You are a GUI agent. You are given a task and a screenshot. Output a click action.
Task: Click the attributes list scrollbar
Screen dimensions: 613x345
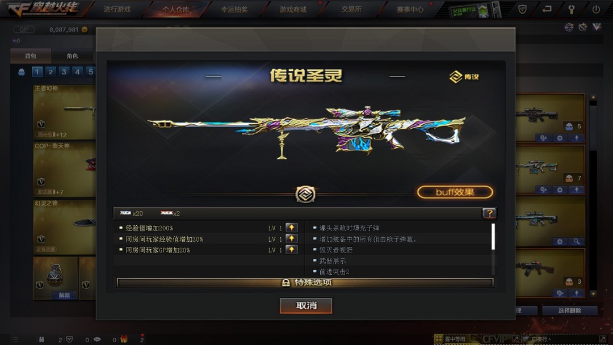coord(493,237)
